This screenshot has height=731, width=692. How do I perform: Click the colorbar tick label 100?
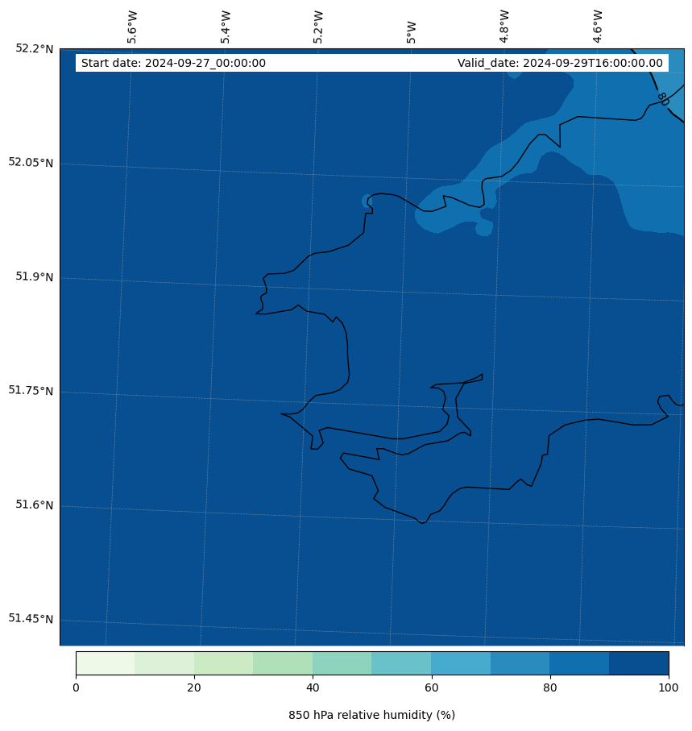tap(668, 687)
